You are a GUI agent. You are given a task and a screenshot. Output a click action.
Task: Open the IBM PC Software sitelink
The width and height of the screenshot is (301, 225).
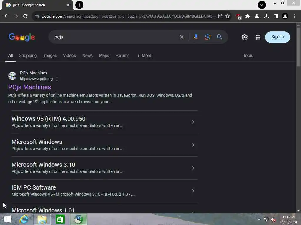click(x=34, y=187)
